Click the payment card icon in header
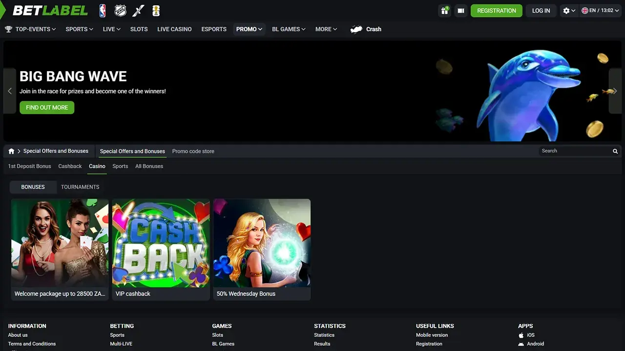Viewport: 625px width, 351px height. [x=460, y=10]
